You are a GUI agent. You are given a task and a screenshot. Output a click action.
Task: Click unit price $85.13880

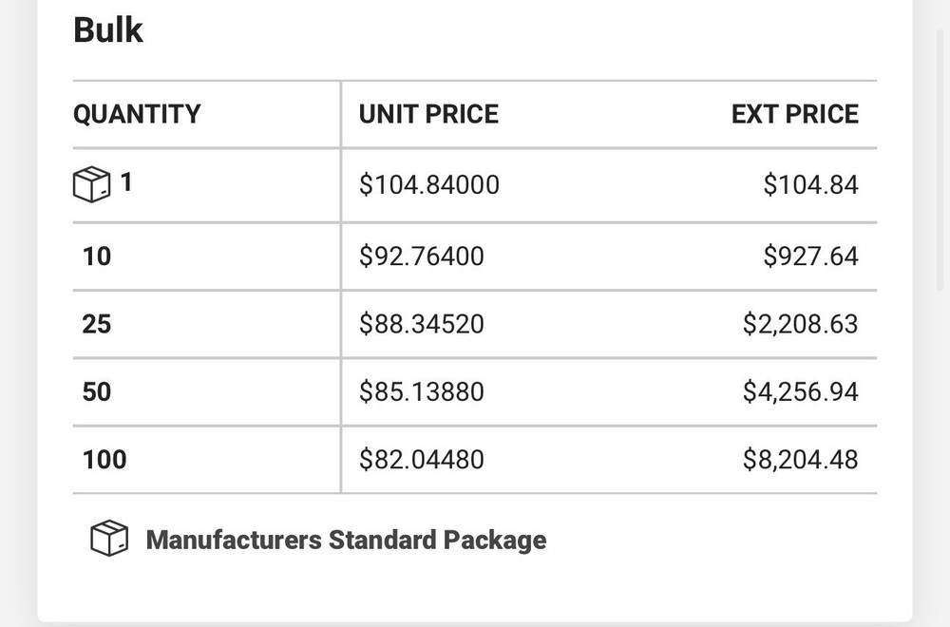coord(421,391)
